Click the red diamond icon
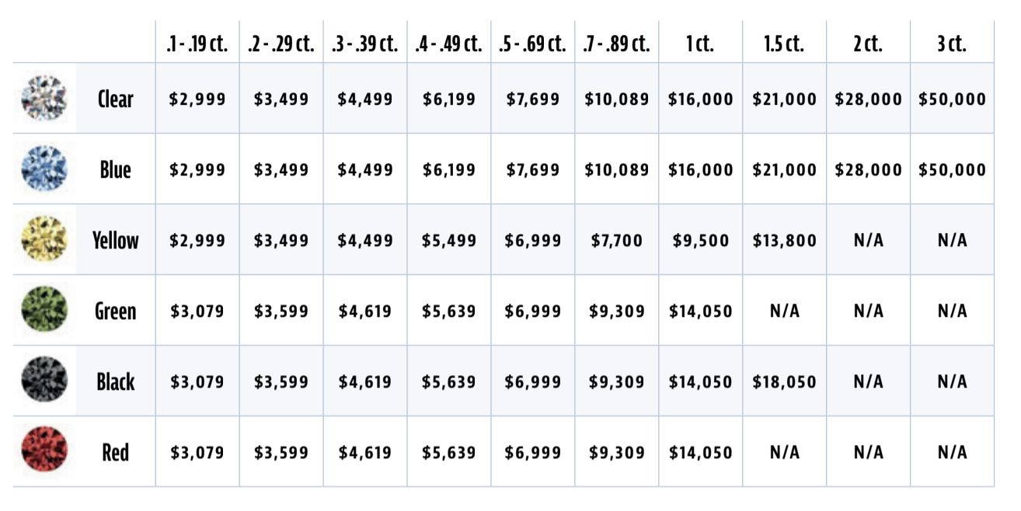 (x=44, y=451)
